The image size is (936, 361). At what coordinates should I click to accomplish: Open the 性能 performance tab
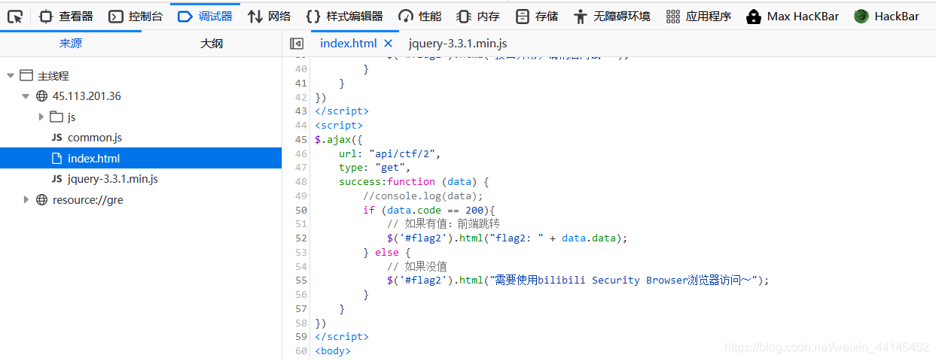[420, 16]
